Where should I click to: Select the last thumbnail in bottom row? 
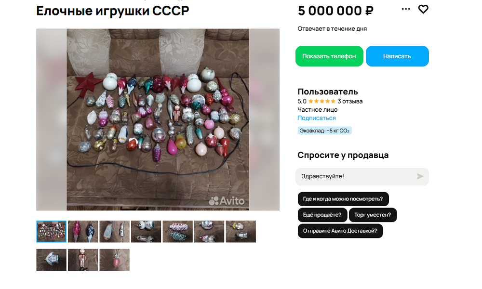pyautogui.click(x=114, y=260)
